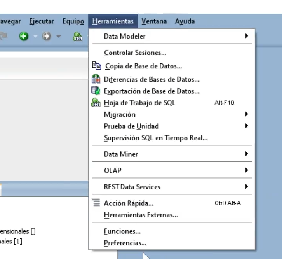282x259 pixels.
Task: Expand the Migración submenu arrow
Action: [247, 114]
